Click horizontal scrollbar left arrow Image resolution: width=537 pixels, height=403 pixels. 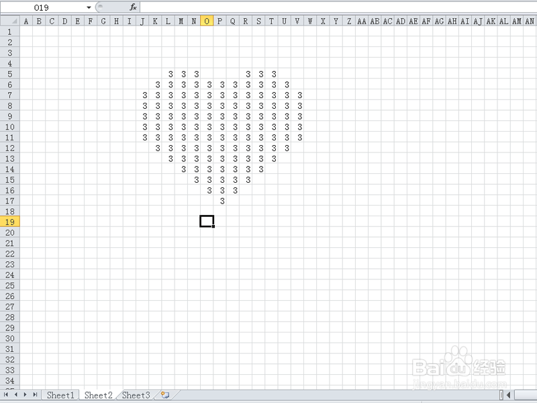(x=509, y=395)
